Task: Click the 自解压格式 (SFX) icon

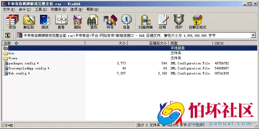Action: click(198, 22)
